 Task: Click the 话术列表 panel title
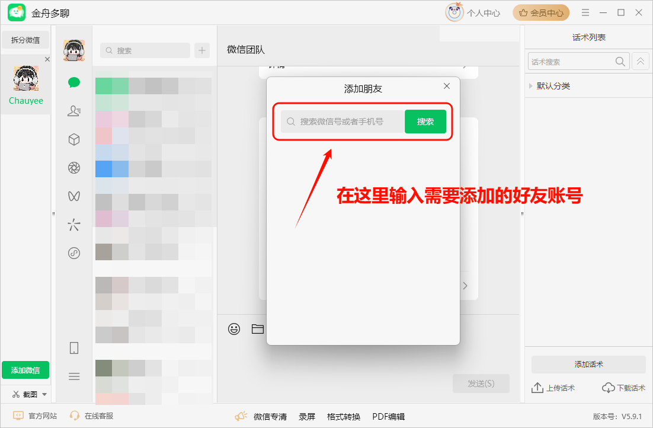589,37
